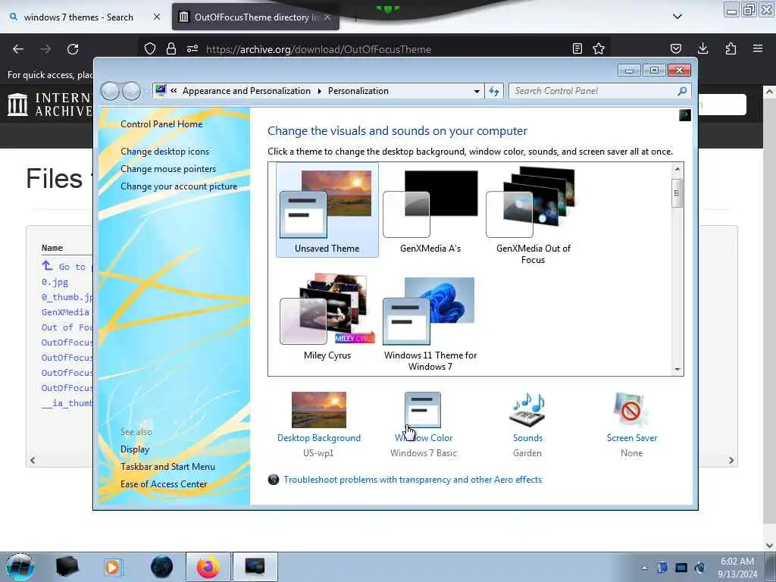Open Firefox downloads panel

click(x=702, y=49)
